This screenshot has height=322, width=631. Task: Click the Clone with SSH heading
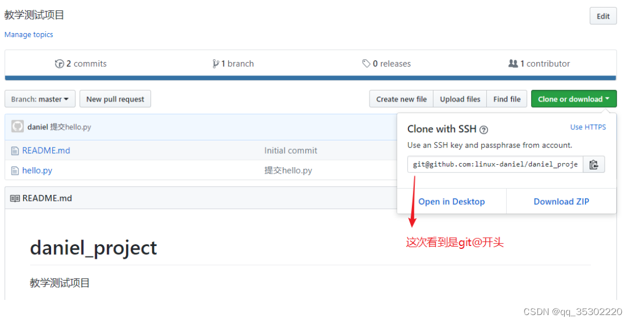(442, 129)
